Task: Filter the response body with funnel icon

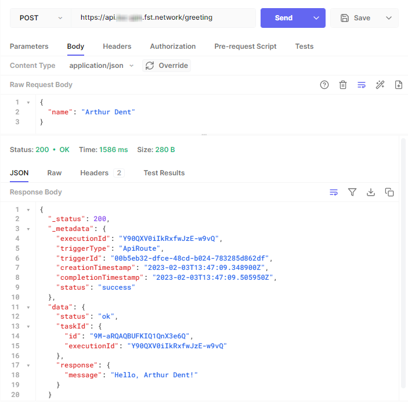Action: tap(352, 192)
